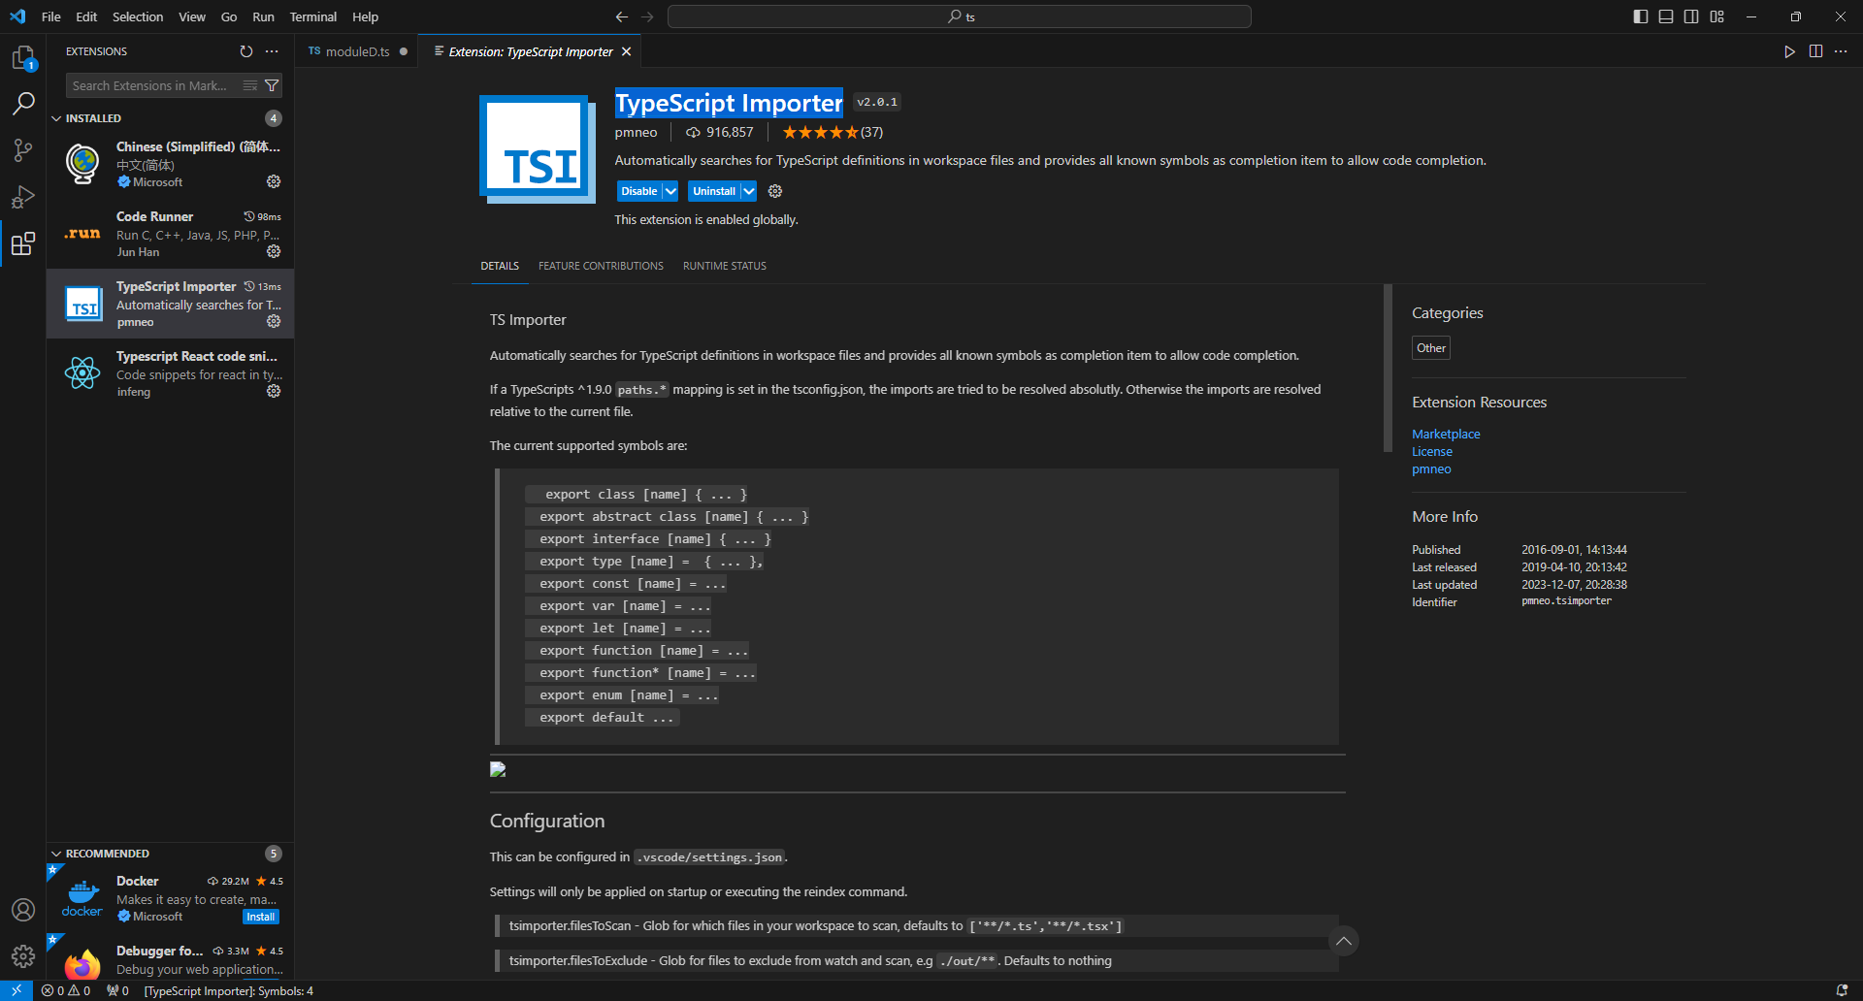Click TypeScript Importer Symbols: 4 status entry
Screen dimensions: 1863x1001
point(229,990)
